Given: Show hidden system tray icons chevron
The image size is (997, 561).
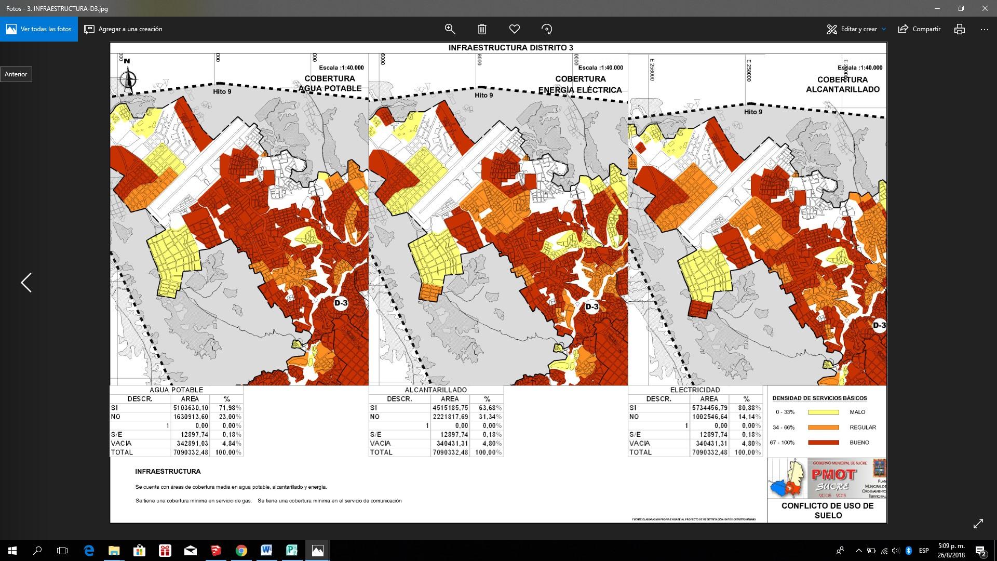Looking at the screenshot, I should [x=858, y=551].
